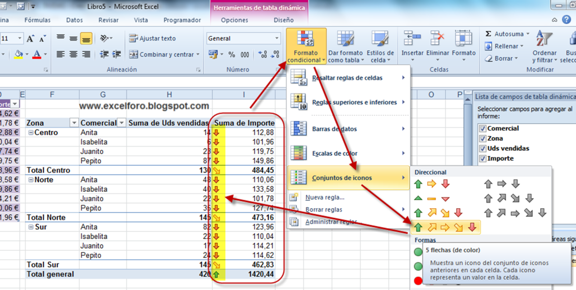The width and height of the screenshot is (576, 290).
Task: Select 4 gray arrows icon set
Action: coord(508,198)
